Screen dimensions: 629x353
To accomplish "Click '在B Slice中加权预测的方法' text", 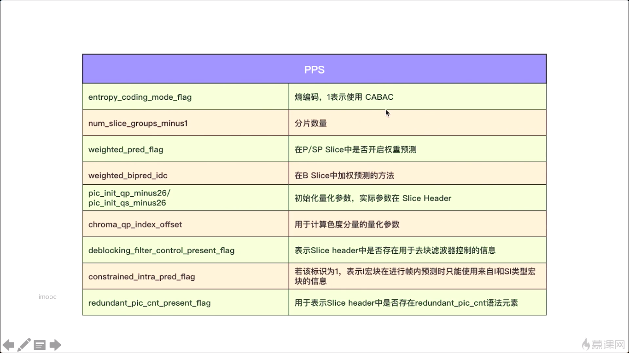I will pyautogui.click(x=344, y=175).
